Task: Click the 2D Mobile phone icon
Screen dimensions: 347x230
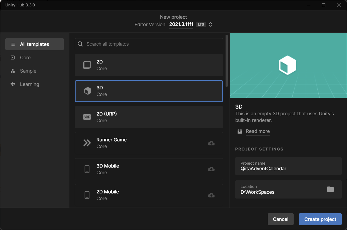Action: 87,195
